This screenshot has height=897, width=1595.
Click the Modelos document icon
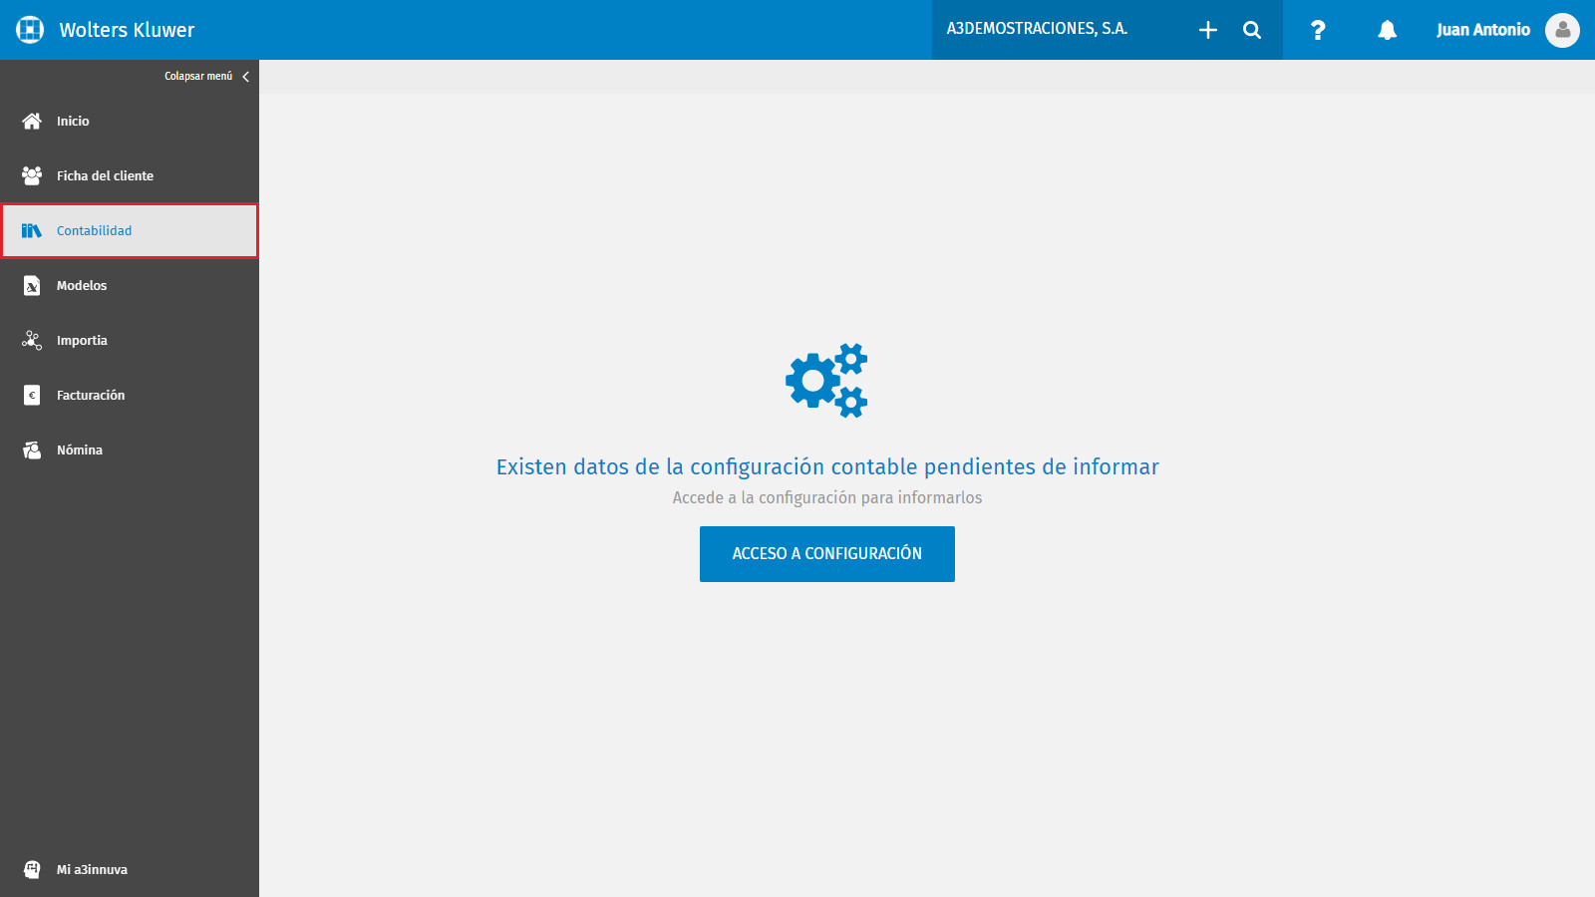tap(32, 285)
